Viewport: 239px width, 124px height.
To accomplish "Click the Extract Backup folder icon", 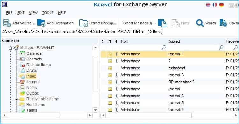I will 83,23.
